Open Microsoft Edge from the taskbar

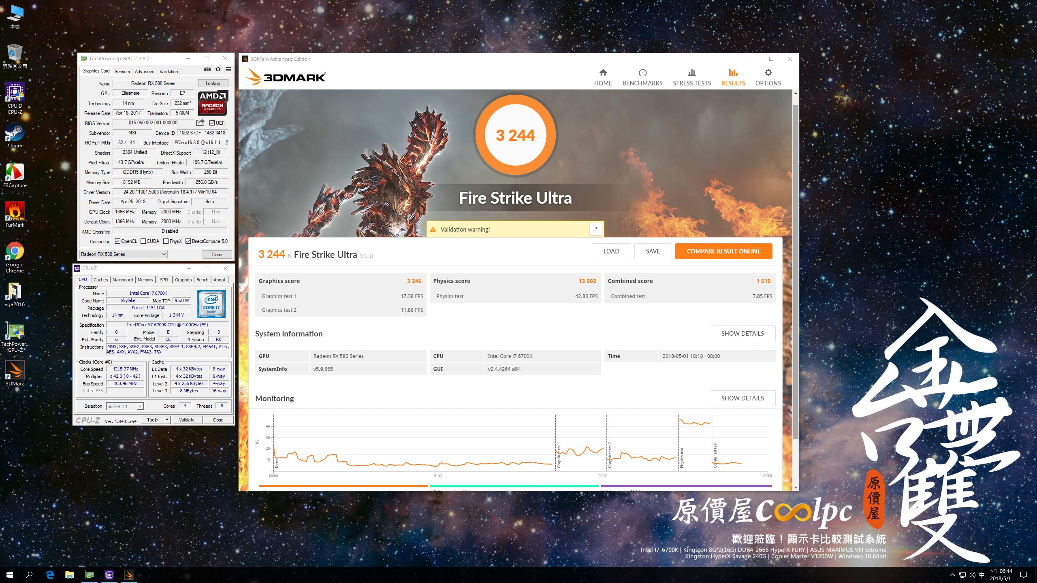pos(50,574)
